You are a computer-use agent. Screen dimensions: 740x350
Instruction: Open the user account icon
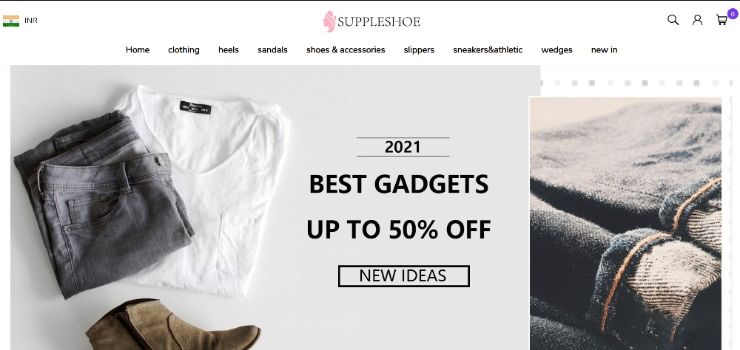point(697,20)
